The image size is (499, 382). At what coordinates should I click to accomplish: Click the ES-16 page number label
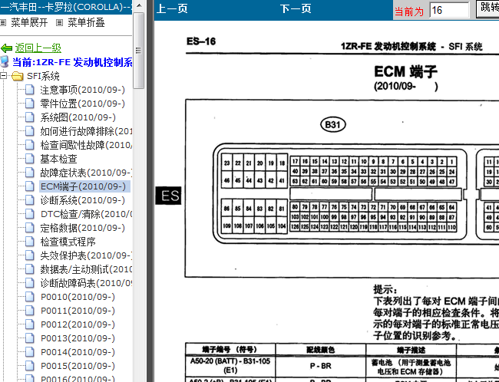pyautogui.click(x=201, y=41)
